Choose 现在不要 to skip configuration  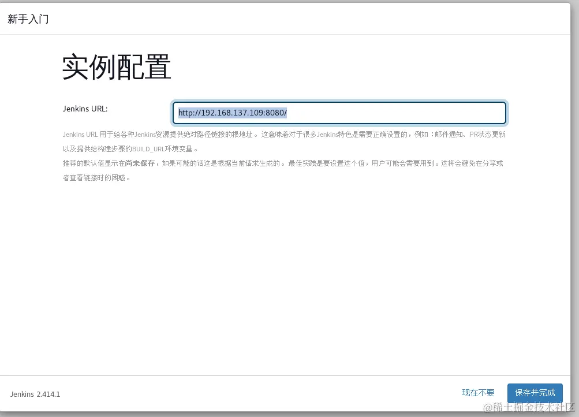[x=478, y=393]
